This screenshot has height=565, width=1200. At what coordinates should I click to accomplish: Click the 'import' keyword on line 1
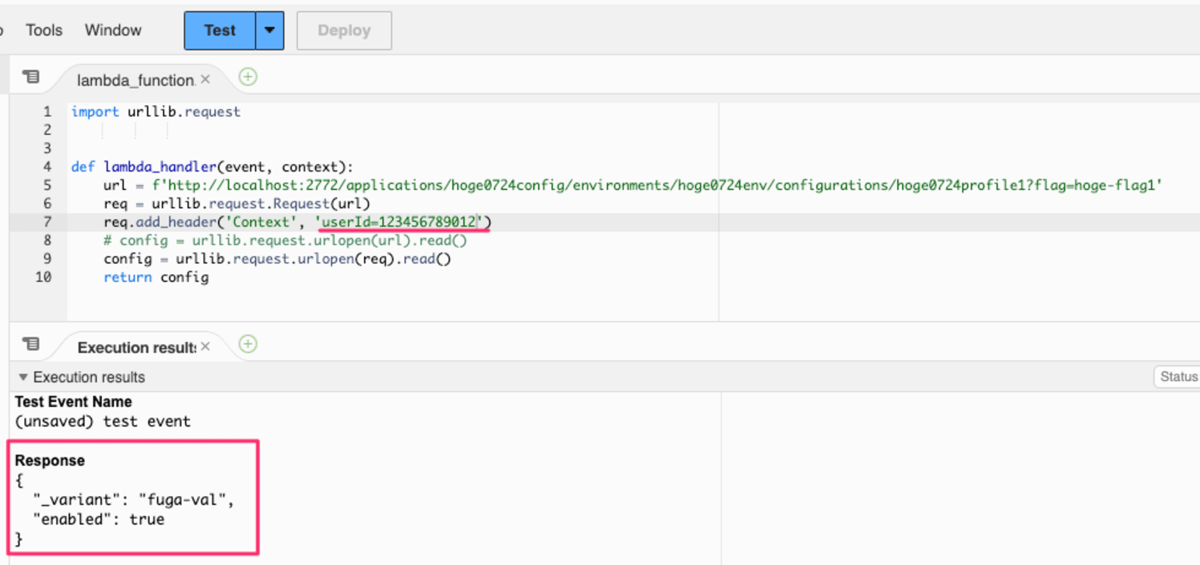coord(95,112)
